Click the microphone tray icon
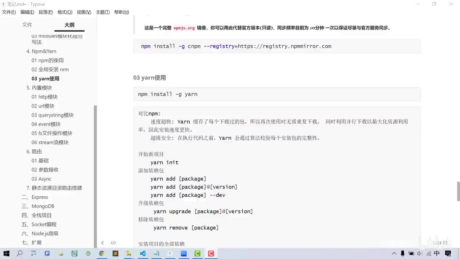 pyautogui.click(x=403, y=254)
